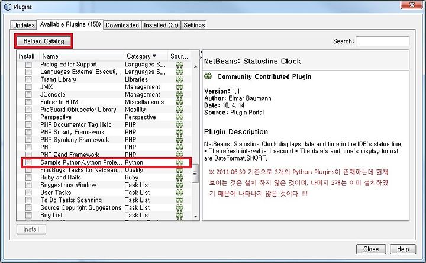Screen dimensions: 426x263
Task: Click scrollbar down arrow in plugin list
Action: pos(196,216)
